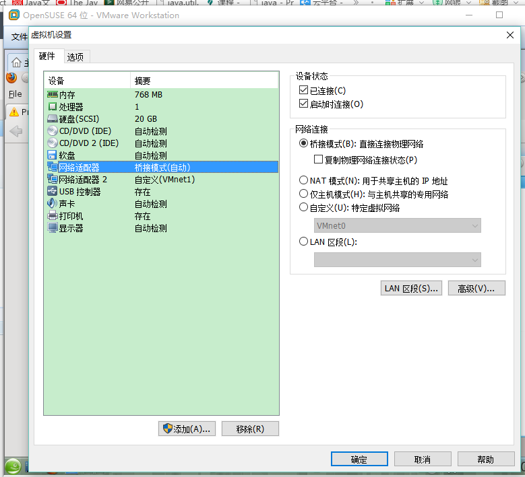The height and width of the screenshot is (477, 525).
Task: Click the Firefox icon behind the dialog
Action: click(11, 78)
